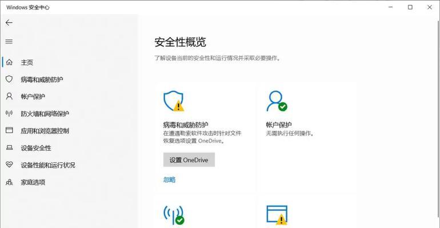Open the large shield warning tile icon

point(174,101)
